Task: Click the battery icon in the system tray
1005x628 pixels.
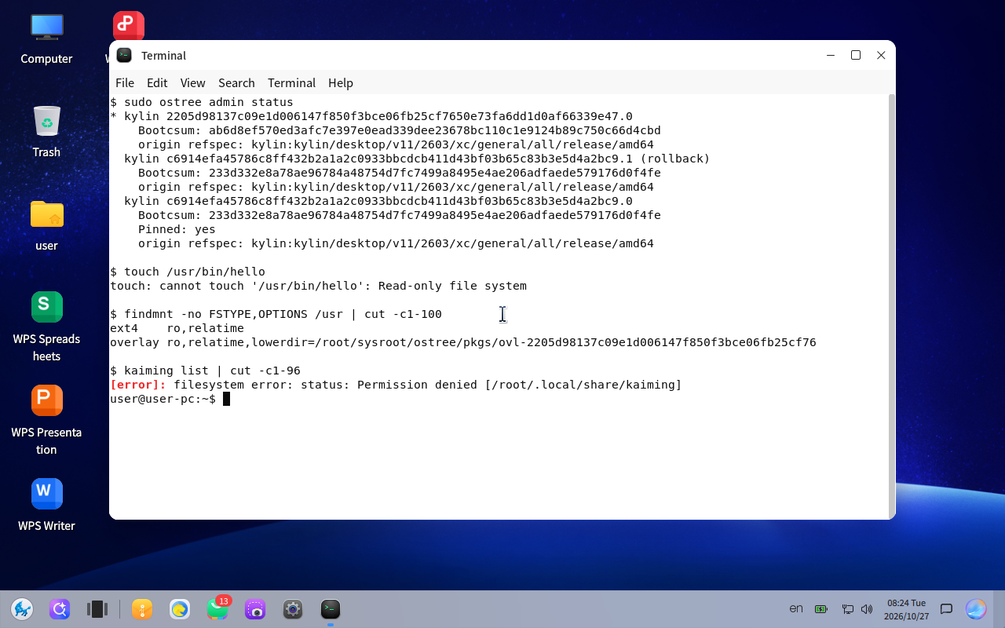Action: [x=821, y=609]
